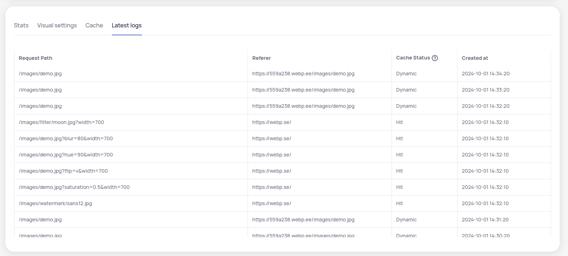This screenshot has height=256, width=568.
Task: Click the Hit status for watermark/sans12.jpg
Action: pos(399,203)
